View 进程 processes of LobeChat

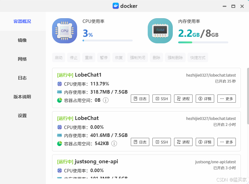pos(183,142)
